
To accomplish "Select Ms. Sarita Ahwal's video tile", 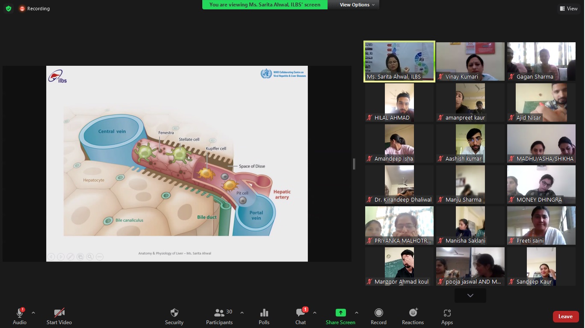I will point(399,61).
